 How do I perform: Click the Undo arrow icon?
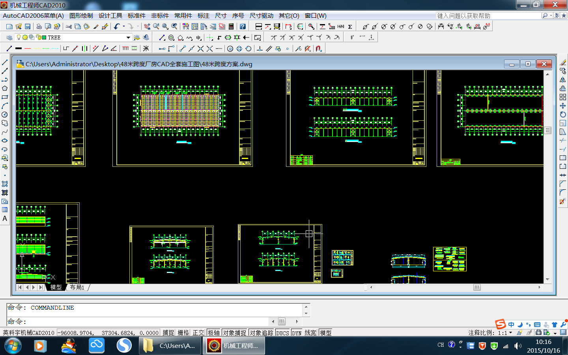click(x=117, y=26)
